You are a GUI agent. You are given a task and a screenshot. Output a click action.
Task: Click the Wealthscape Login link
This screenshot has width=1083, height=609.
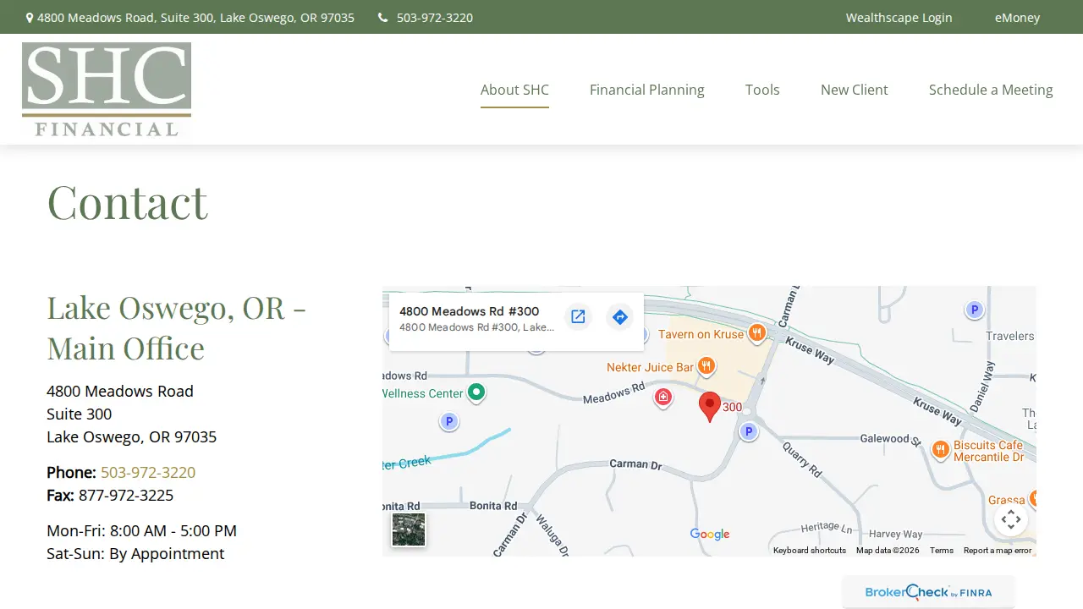[x=899, y=17]
